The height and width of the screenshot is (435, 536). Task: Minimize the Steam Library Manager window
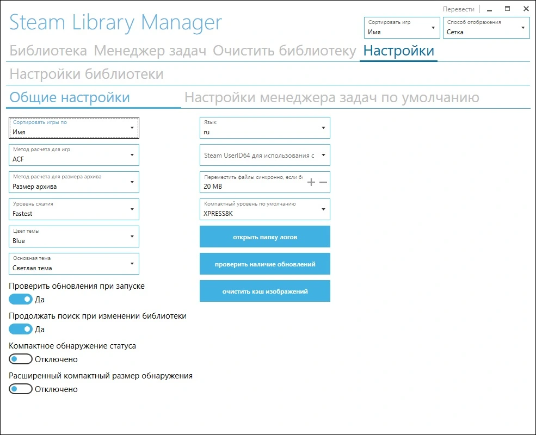click(490, 9)
